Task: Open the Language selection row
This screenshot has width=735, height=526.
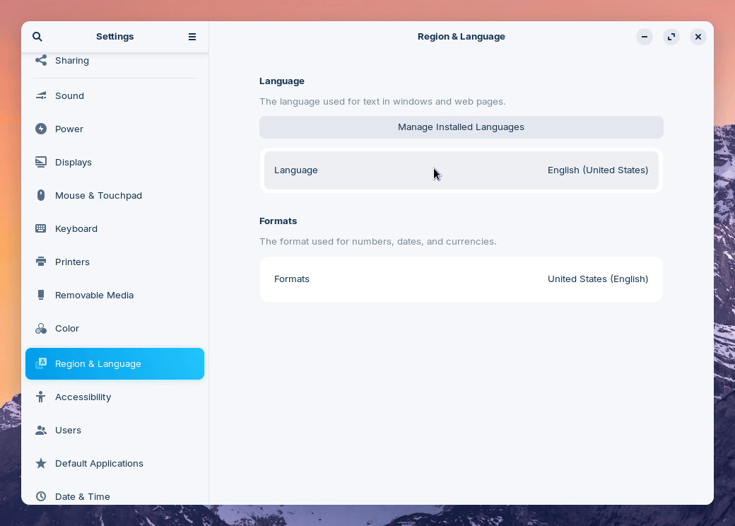Action: [x=461, y=170]
